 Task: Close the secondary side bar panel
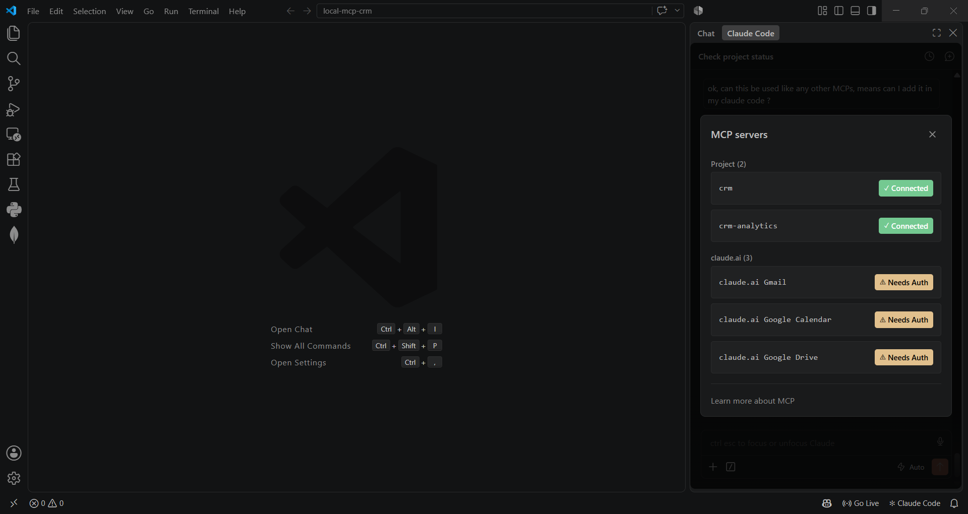coord(953,33)
